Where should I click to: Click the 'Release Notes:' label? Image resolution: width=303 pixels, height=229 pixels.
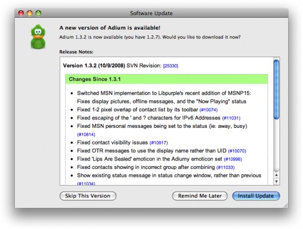[x=77, y=52]
